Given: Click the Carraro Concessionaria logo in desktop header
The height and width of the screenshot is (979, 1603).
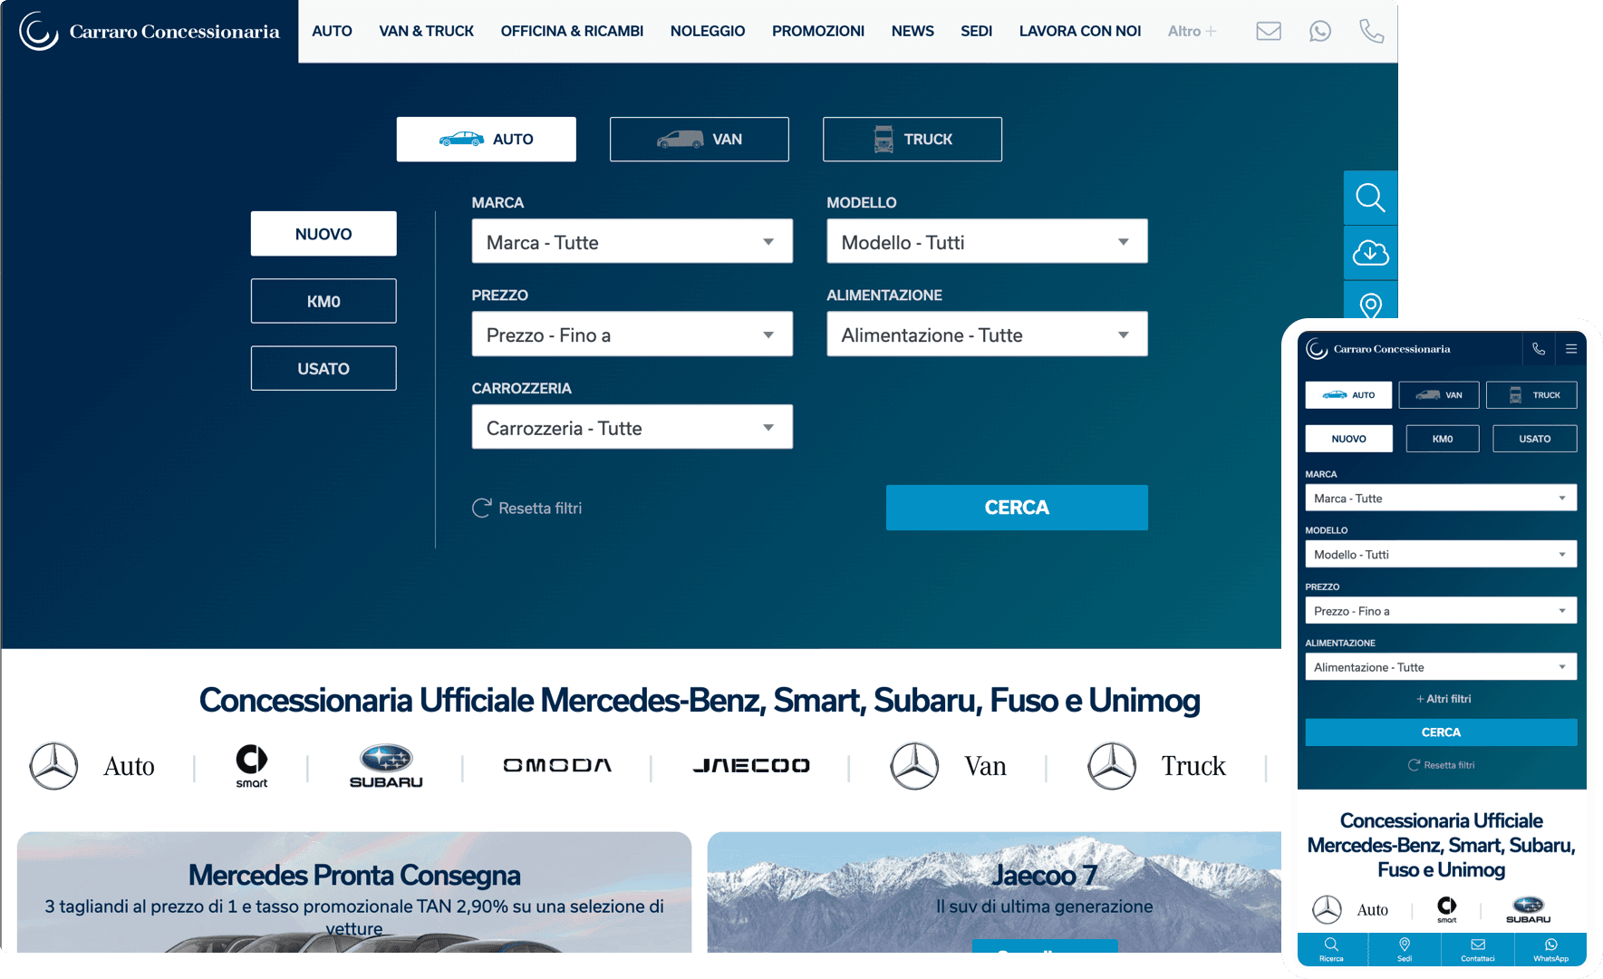Looking at the screenshot, I should [x=150, y=32].
